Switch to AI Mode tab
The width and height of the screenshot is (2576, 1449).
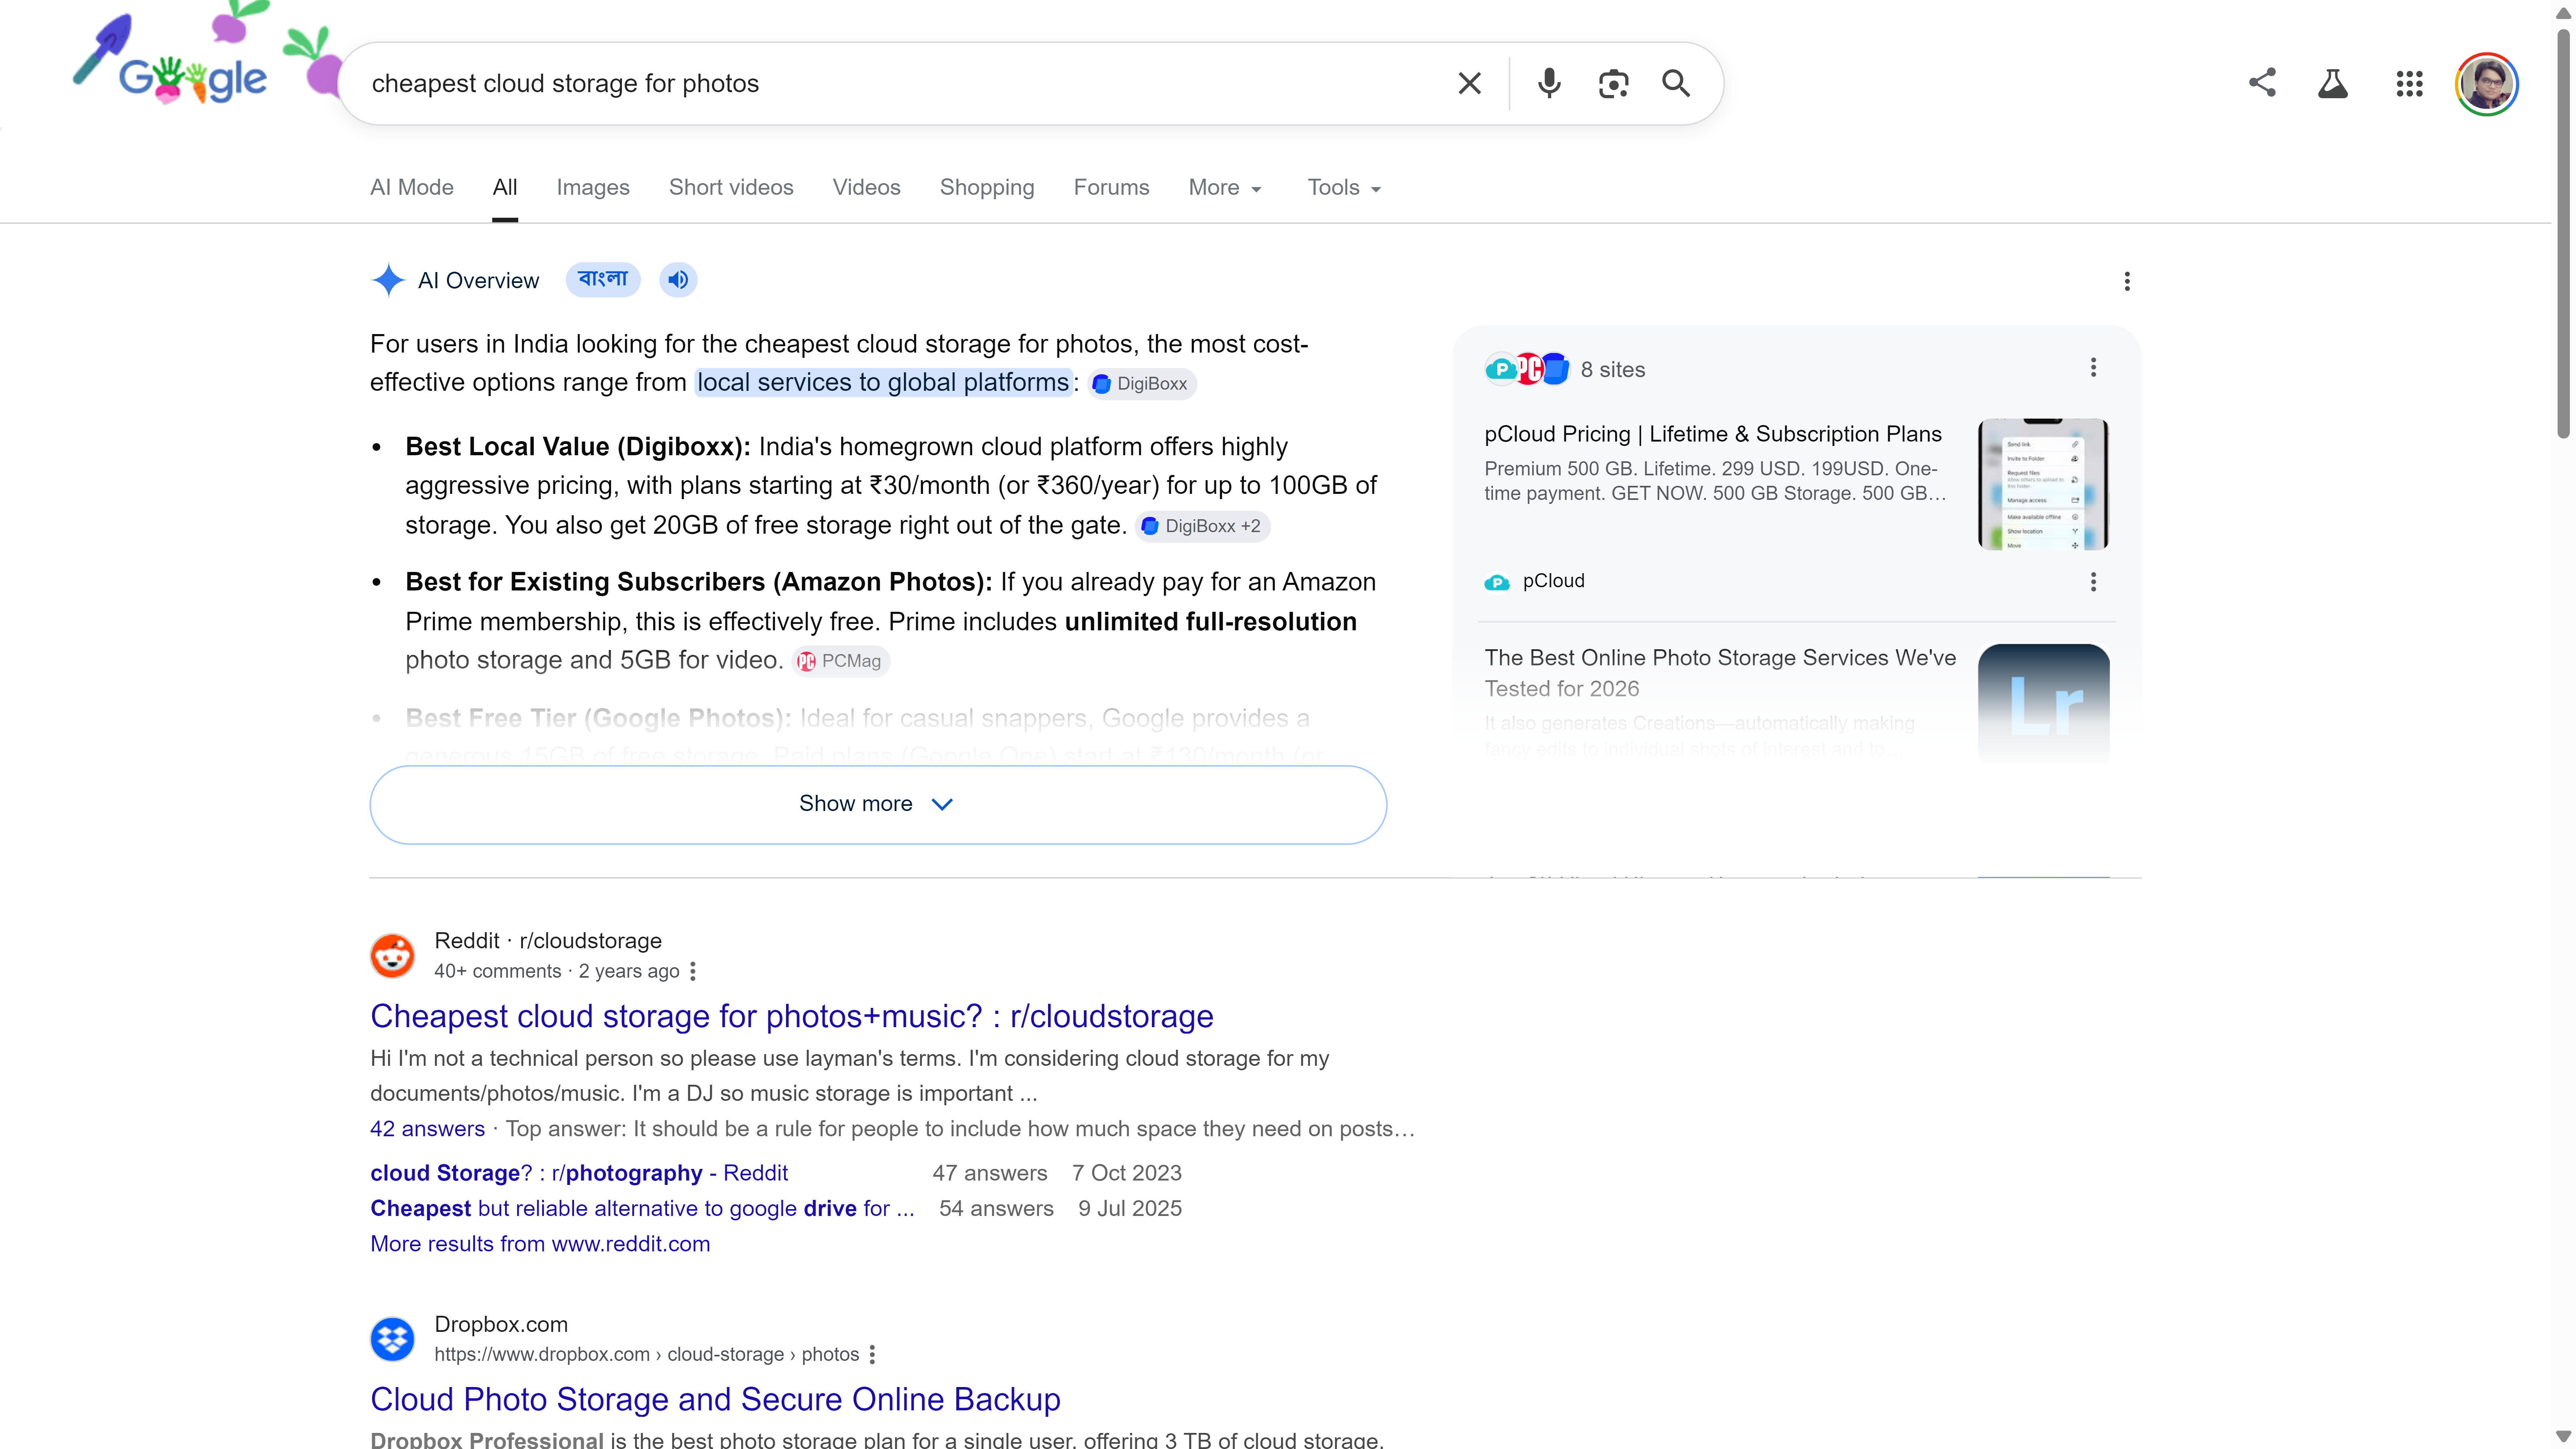tap(412, 188)
